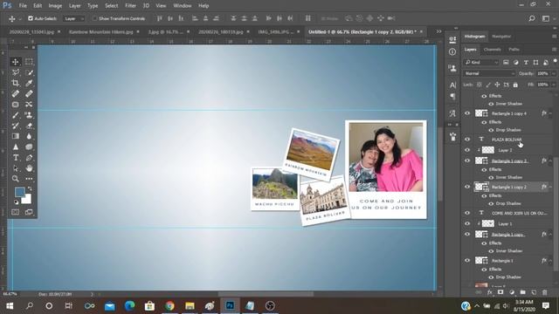The height and width of the screenshot is (314, 559).
Task: Hide the Layer 2 layer
Action: 467,150
